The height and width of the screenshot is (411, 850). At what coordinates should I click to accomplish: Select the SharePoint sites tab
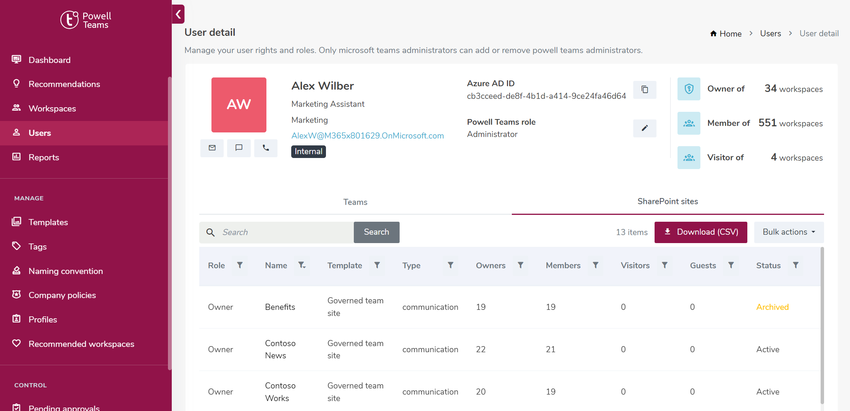click(x=668, y=201)
